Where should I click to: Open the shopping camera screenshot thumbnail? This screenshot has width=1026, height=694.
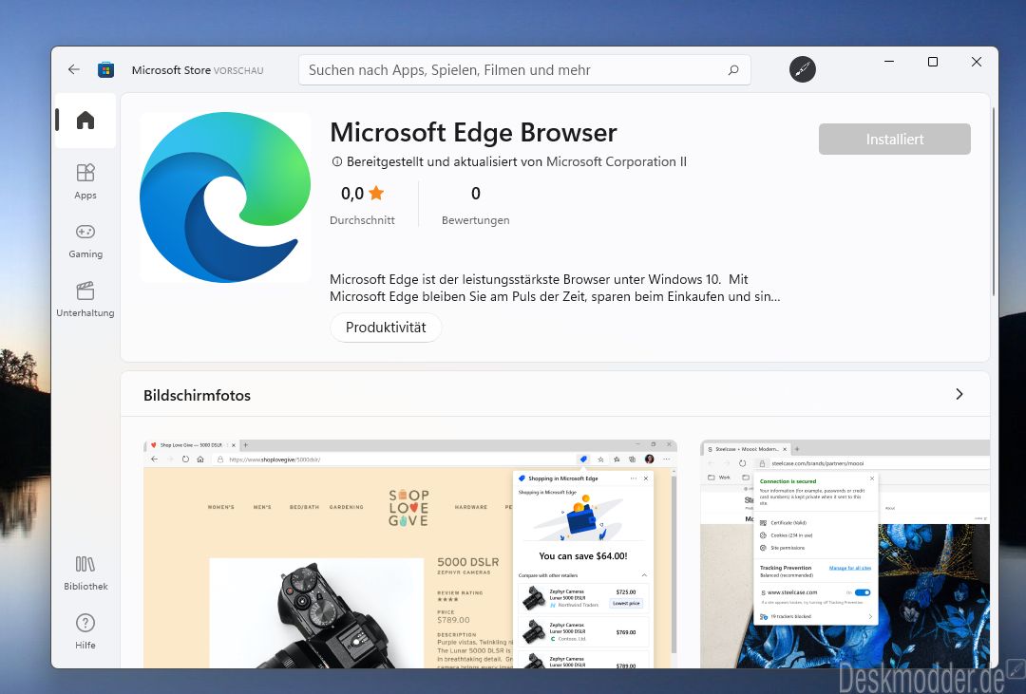[x=409, y=554]
